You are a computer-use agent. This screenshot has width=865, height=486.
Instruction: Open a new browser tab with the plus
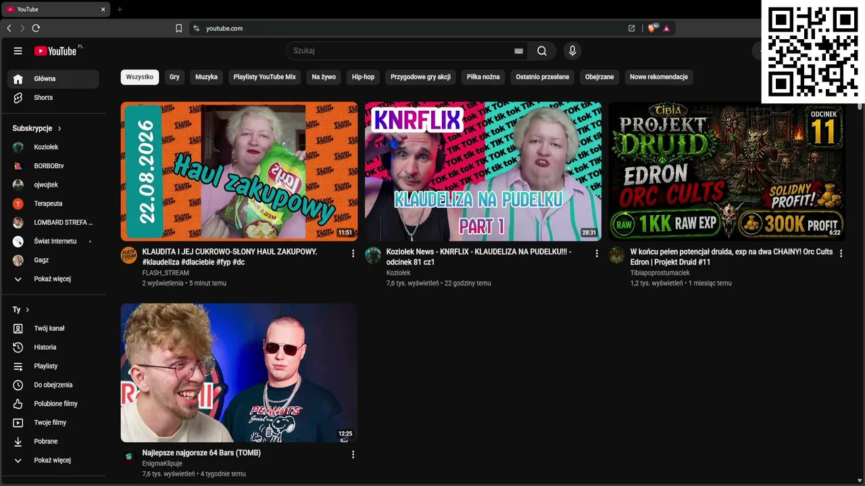click(x=120, y=9)
